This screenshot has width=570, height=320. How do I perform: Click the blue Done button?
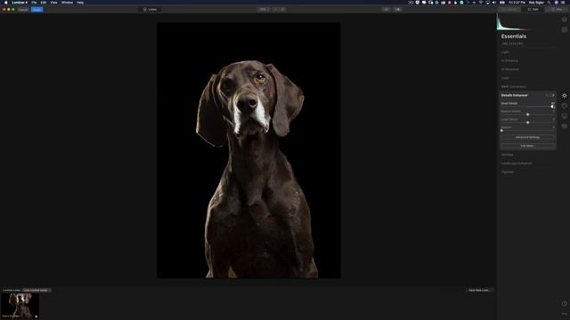pos(37,10)
